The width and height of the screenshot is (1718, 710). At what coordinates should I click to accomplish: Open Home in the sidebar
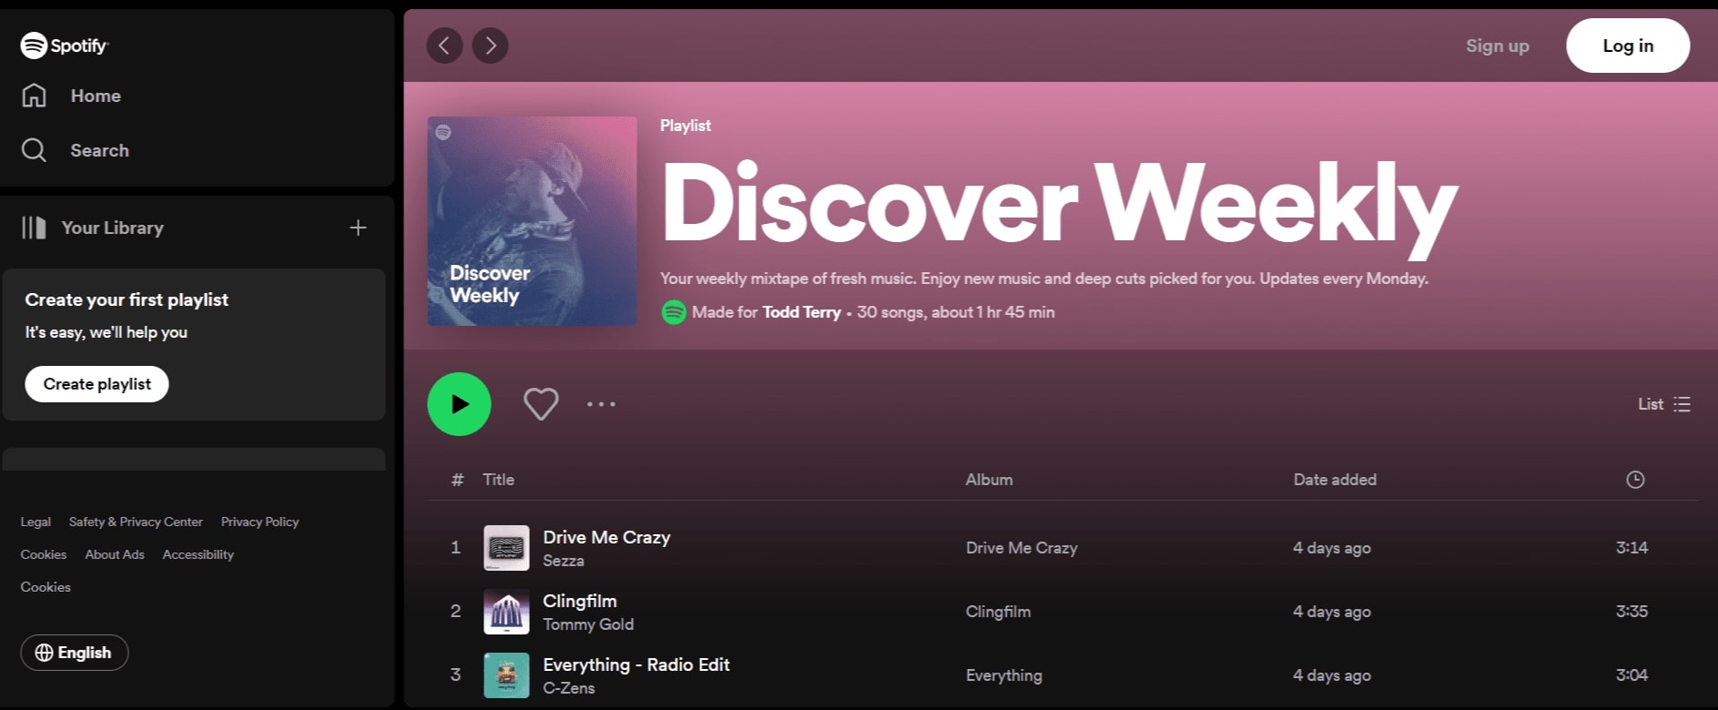point(95,96)
